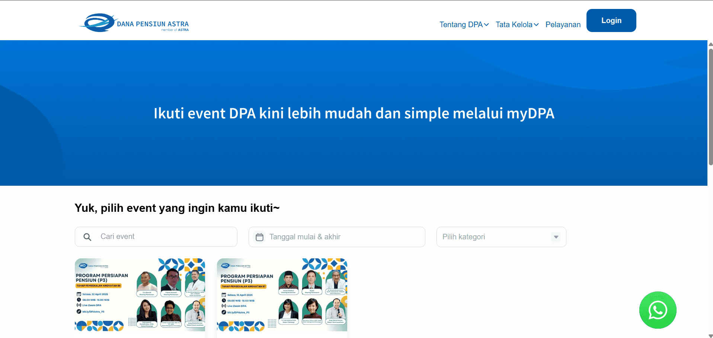Open the P3 event dated 22 April 2025
This screenshot has height=338, width=713.
140,295
